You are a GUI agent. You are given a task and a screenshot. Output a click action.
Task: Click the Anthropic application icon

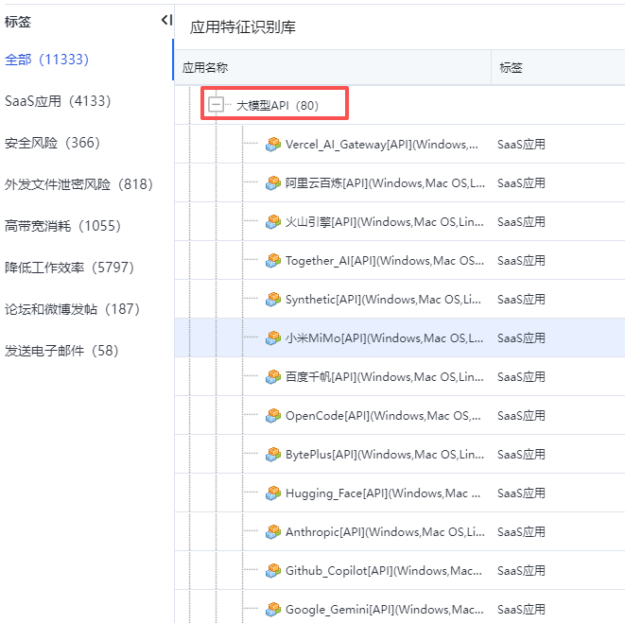(273, 532)
